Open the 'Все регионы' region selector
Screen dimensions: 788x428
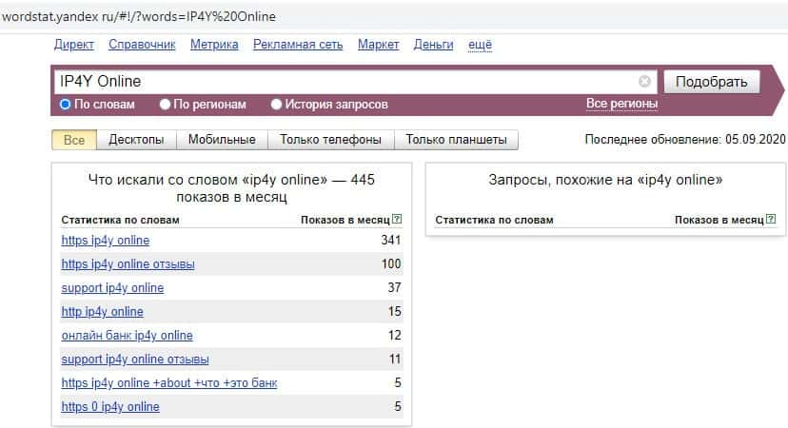coord(621,104)
